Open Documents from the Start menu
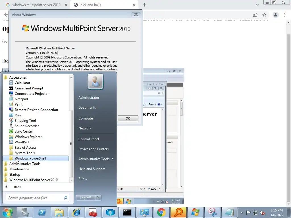The height and width of the screenshot is (218, 291). point(87,108)
